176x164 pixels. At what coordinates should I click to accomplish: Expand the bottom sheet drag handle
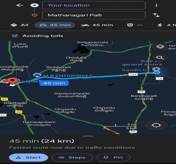coord(88,136)
